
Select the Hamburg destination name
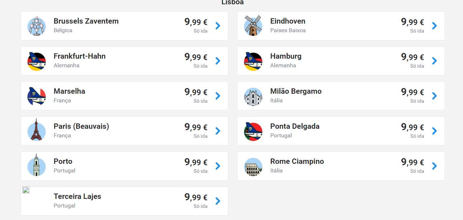(x=285, y=56)
